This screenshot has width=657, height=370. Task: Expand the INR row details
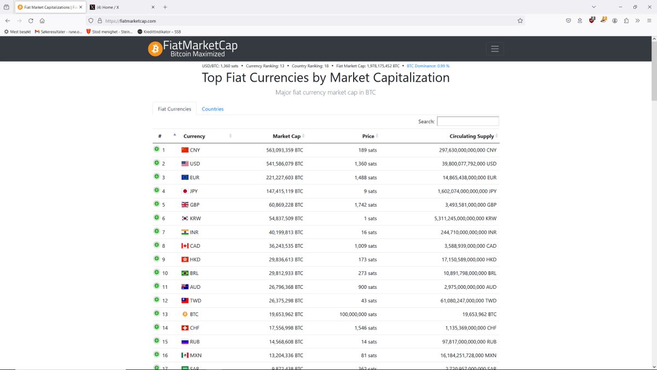(157, 231)
